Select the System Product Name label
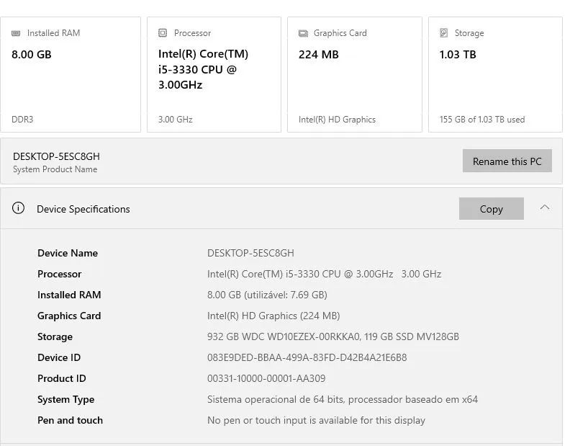The width and height of the screenshot is (570, 446). tap(55, 169)
